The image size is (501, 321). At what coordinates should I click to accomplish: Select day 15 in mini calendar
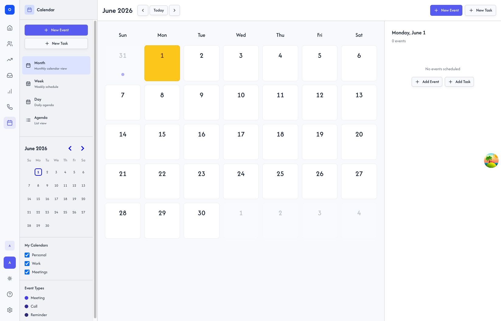click(38, 199)
